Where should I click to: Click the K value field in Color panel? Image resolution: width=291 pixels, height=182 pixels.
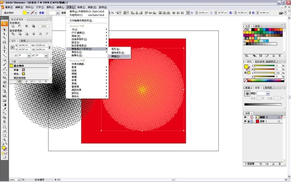(278, 76)
